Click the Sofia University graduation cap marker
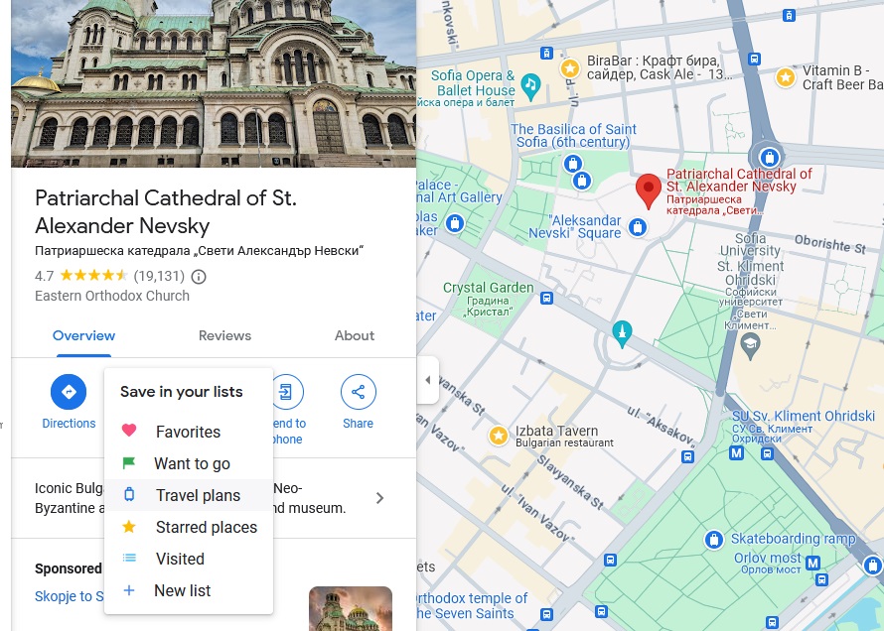884x631 pixels. coord(751,344)
